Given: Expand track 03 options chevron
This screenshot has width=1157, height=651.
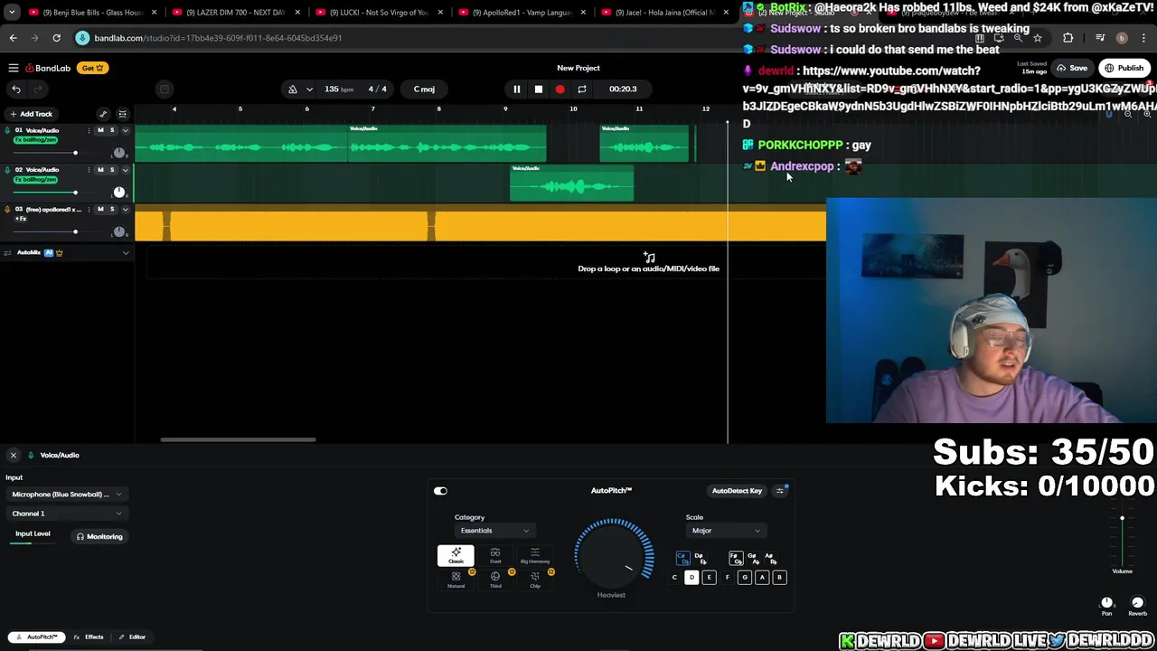Looking at the screenshot, I should tap(126, 209).
